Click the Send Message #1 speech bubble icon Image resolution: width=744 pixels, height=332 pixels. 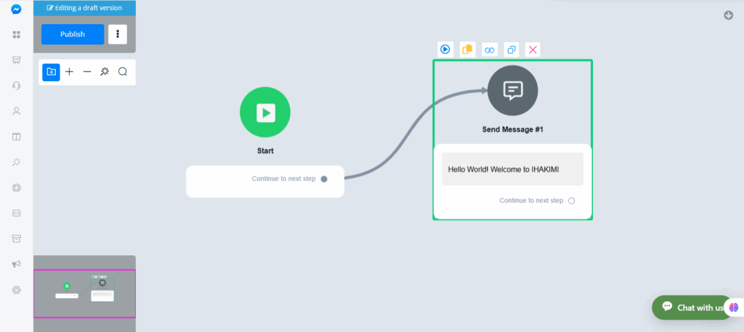point(513,90)
